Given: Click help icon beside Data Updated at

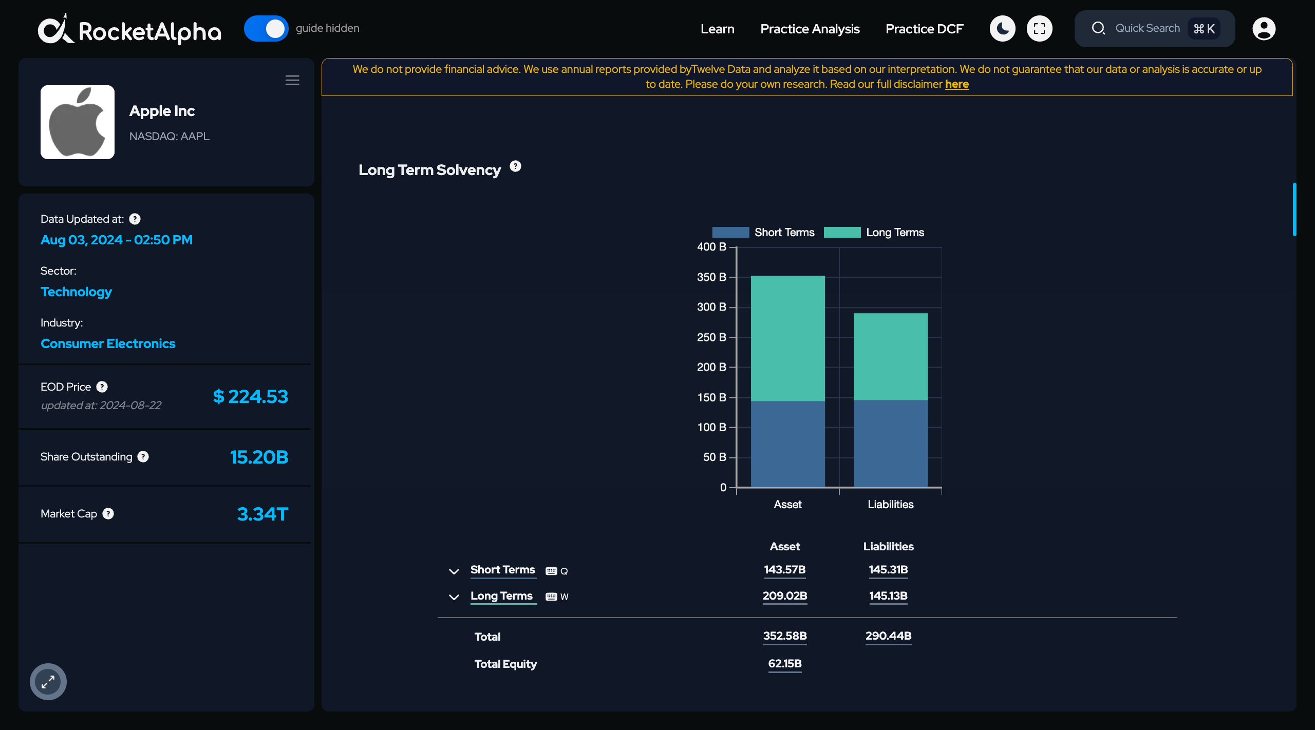Looking at the screenshot, I should (135, 219).
